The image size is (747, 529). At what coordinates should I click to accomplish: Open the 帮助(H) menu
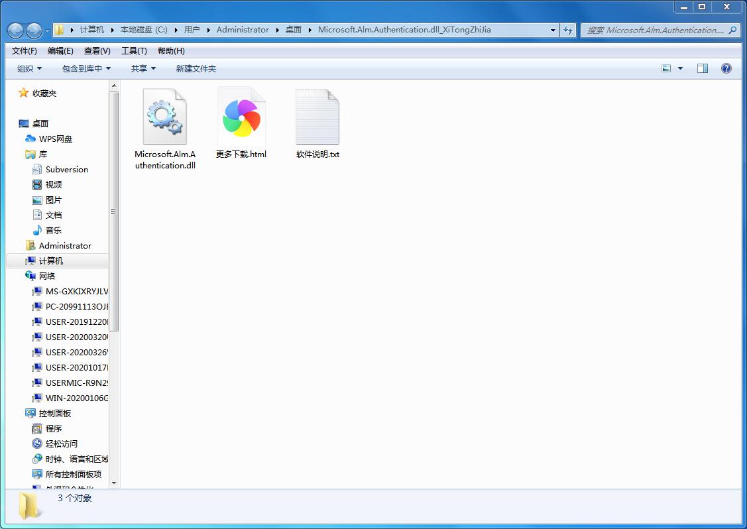click(x=171, y=51)
